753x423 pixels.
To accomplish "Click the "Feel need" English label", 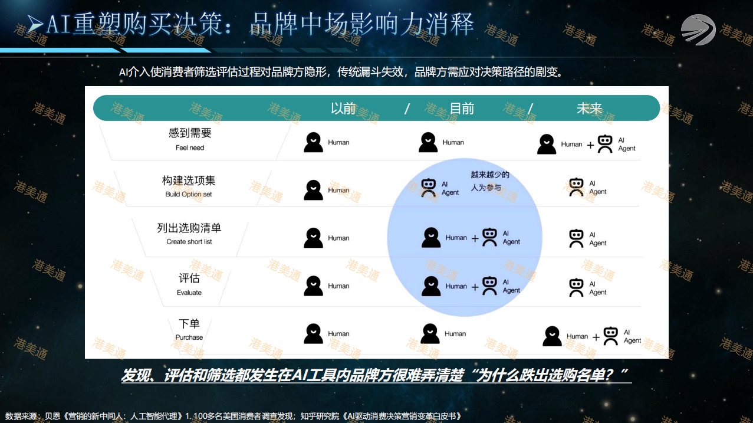I will pos(190,147).
